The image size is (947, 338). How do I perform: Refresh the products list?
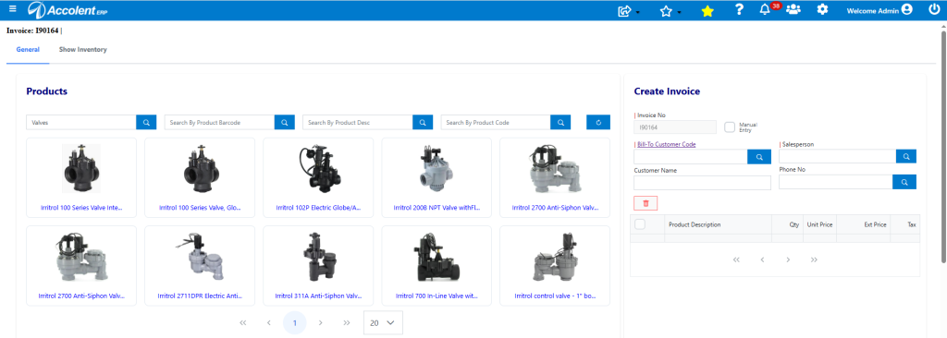[598, 123]
